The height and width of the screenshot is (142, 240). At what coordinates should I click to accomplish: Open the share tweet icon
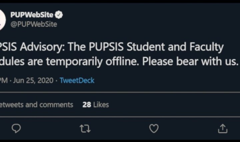(x=223, y=128)
